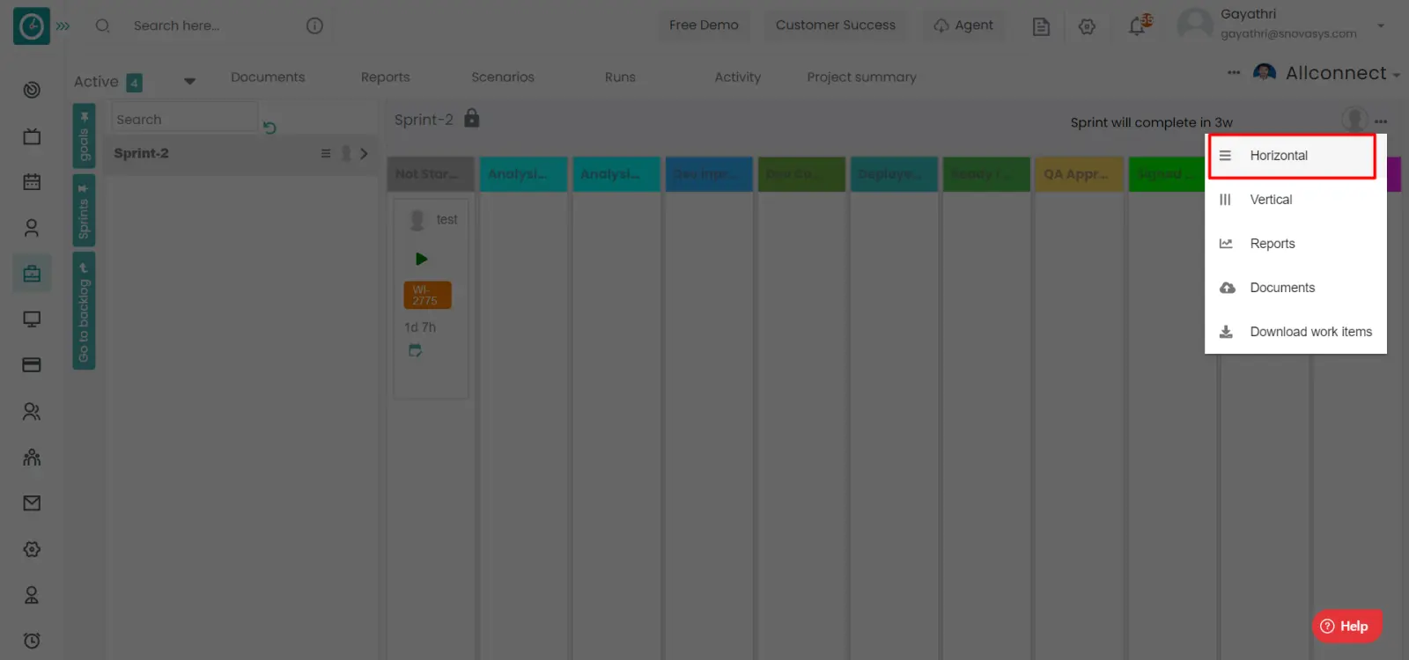Click the orange WI-2775 tag
This screenshot has width=1409, height=660.
coord(427,295)
